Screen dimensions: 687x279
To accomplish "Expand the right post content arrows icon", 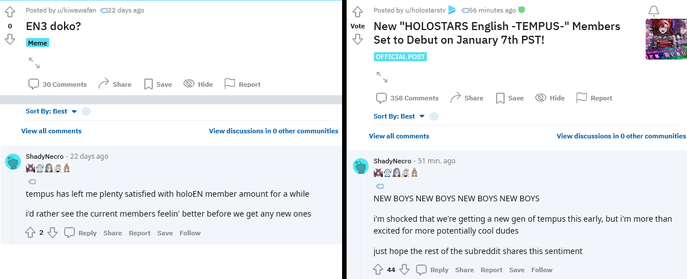I will point(382,77).
